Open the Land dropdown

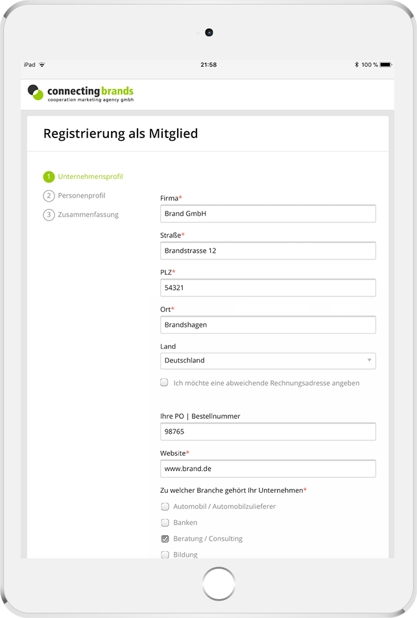pos(267,361)
